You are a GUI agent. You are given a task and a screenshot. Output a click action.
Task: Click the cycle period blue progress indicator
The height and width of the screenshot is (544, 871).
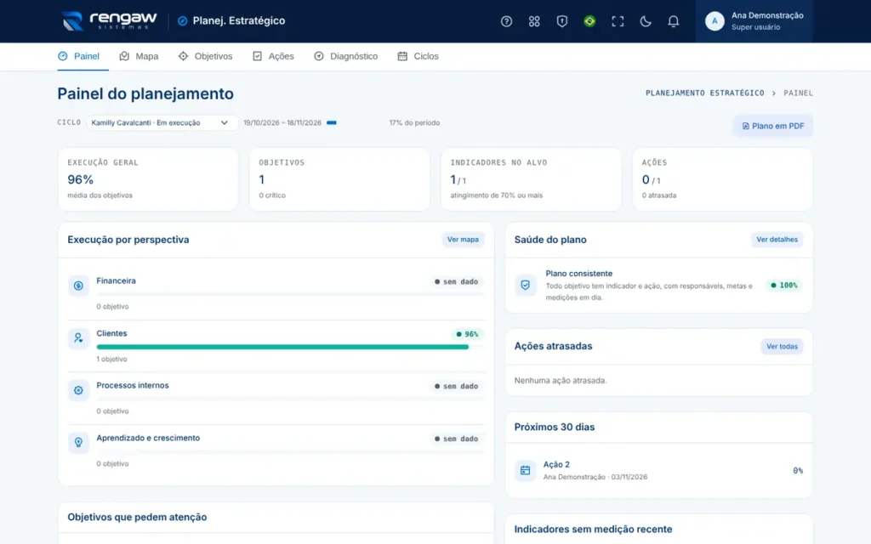[332, 122]
